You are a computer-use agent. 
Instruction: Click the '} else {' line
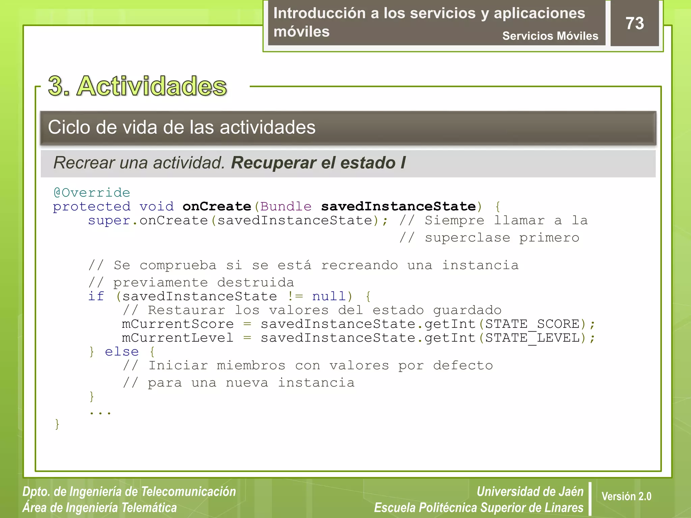coord(122,352)
